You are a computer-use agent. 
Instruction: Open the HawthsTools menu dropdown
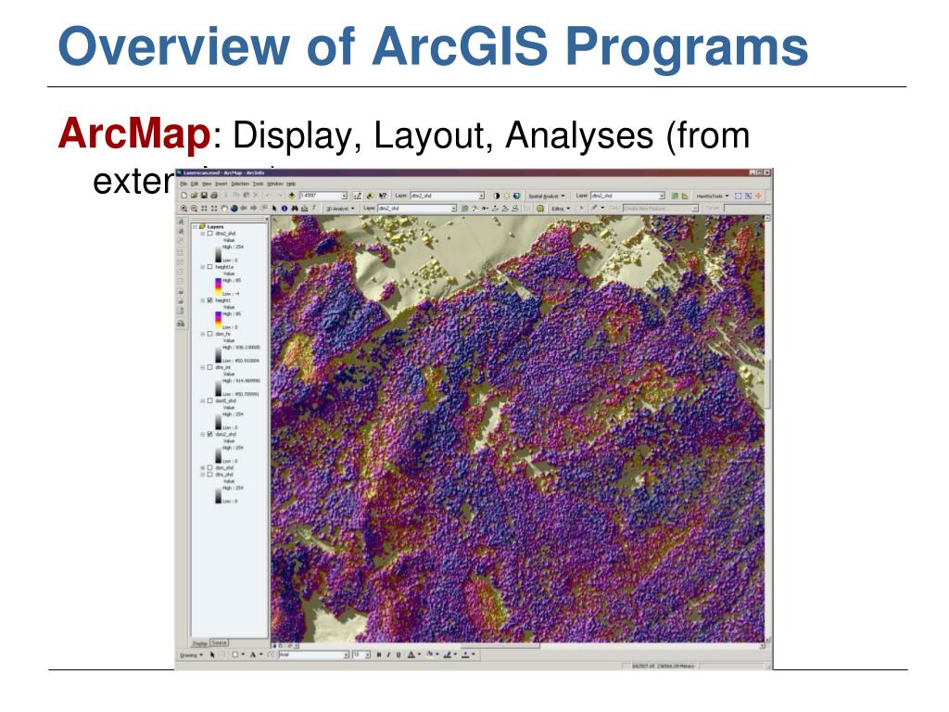point(713,197)
